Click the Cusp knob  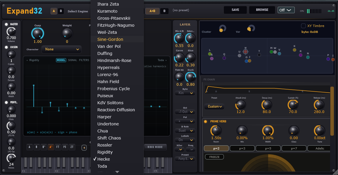38,33
